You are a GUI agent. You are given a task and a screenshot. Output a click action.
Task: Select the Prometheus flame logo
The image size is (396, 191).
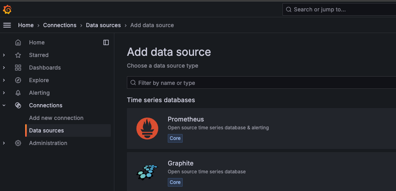pos(147,129)
